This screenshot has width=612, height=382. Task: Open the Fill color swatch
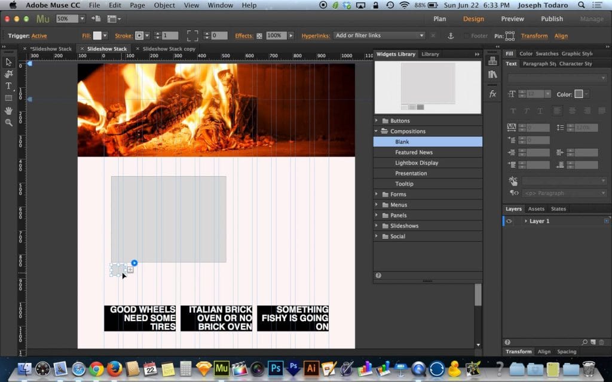pos(97,36)
